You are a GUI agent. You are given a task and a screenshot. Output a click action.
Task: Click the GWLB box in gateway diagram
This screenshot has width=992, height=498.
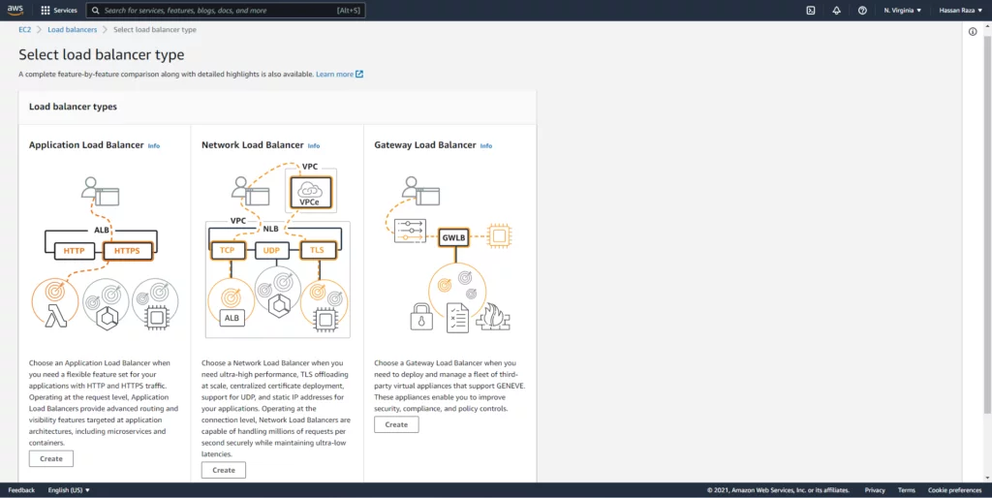453,238
